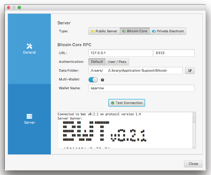Click the Multi-Wallet help question icon
The height and width of the screenshot is (175, 211).
click(103, 80)
